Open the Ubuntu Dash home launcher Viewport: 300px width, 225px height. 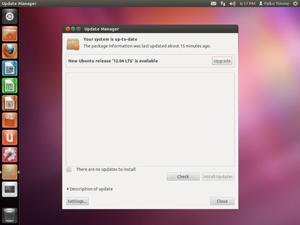pyautogui.click(x=10, y=16)
